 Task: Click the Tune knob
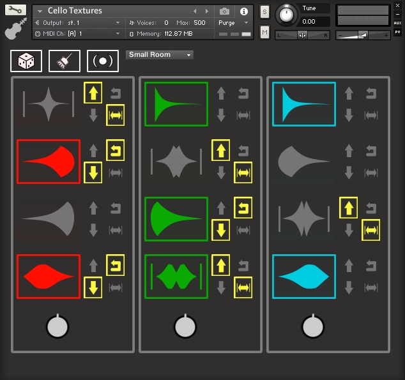click(x=289, y=13)
